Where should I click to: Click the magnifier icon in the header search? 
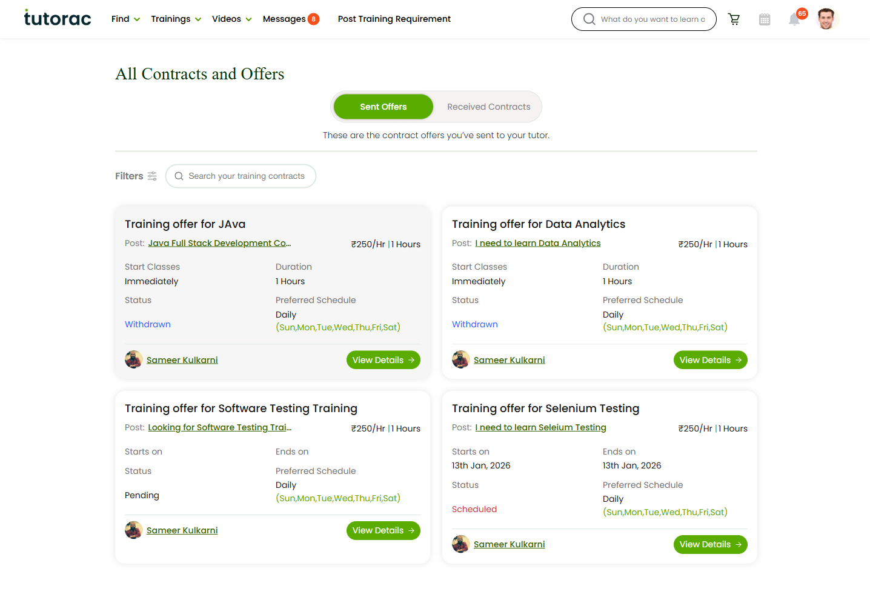(x=589, y=19)
